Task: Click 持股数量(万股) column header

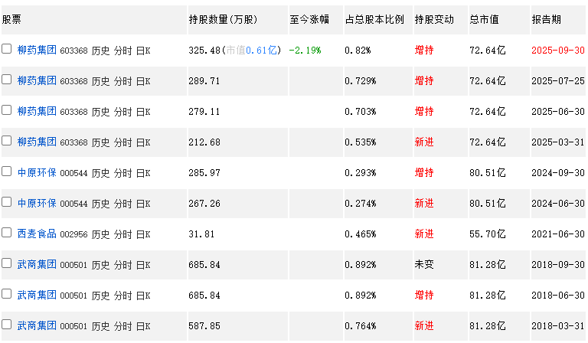Action: pos(223,19)
